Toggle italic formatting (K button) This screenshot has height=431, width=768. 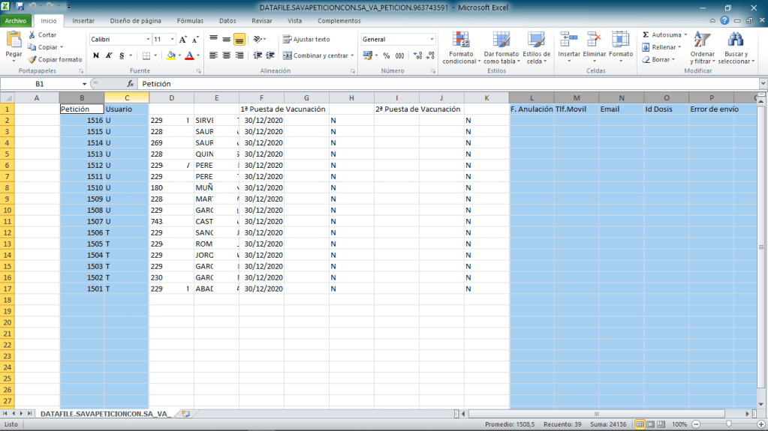[x=109, y=55]
